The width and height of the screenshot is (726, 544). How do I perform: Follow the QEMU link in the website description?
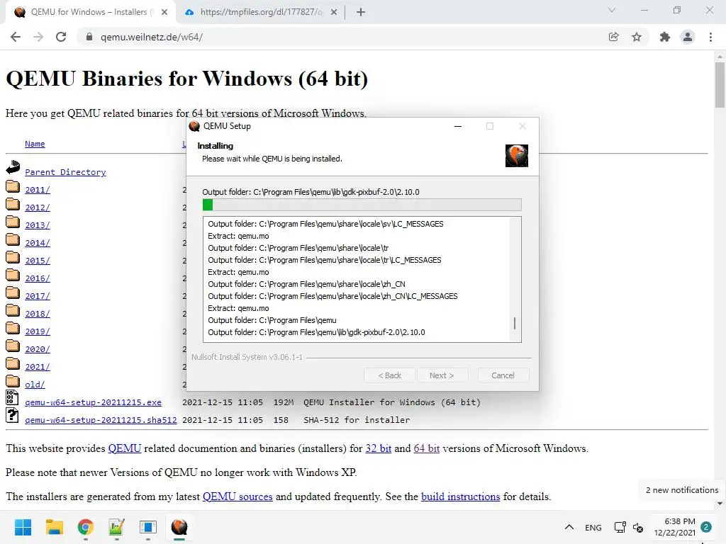click(x=125, y=448)
